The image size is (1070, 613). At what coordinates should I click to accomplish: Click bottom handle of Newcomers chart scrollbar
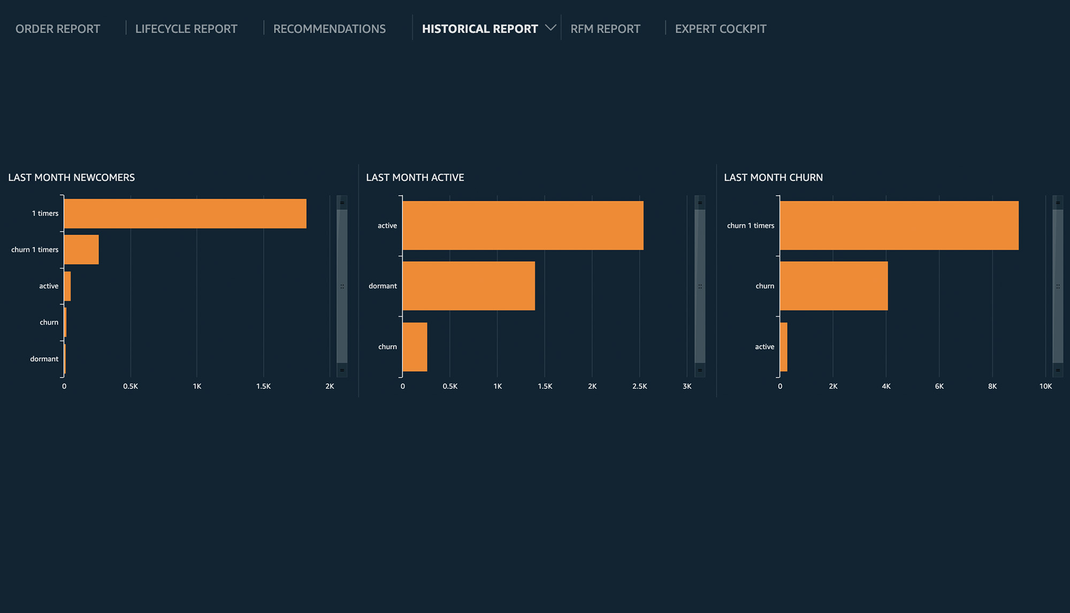coord(342,370)
